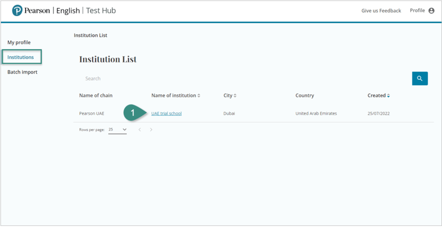Go to the next page arrow

point(151,129)
